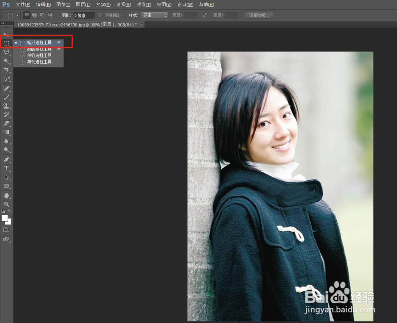Select the Count tool (123 icon)
The height and width of the screenshot is (323, 397).
[6, 78]
